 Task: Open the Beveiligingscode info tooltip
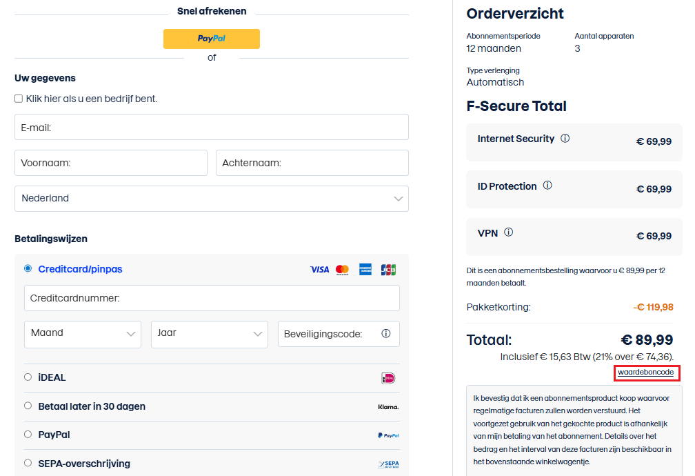pos(385,333)
